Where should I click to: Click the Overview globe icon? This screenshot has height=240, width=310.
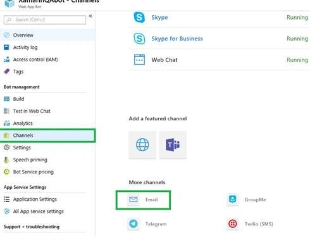7,35
